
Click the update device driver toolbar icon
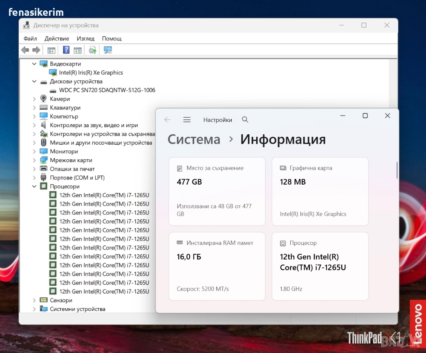coord(93,50)
